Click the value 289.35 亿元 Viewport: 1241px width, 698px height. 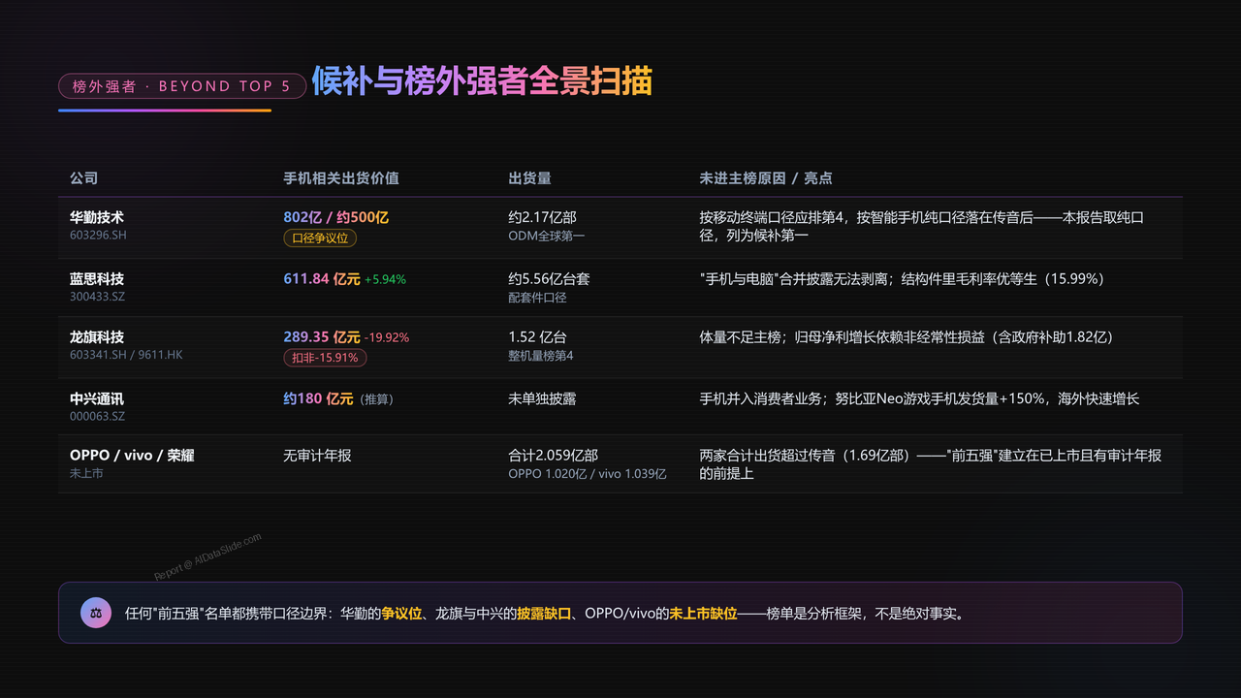pyautogui.click(x=322, y=336)
